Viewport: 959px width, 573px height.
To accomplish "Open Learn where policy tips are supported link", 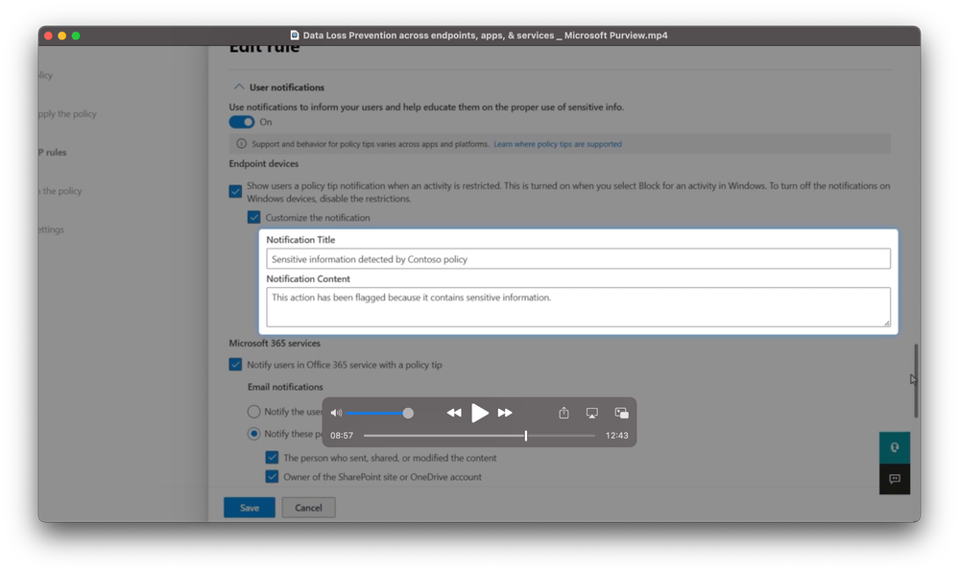I will 557,144.
